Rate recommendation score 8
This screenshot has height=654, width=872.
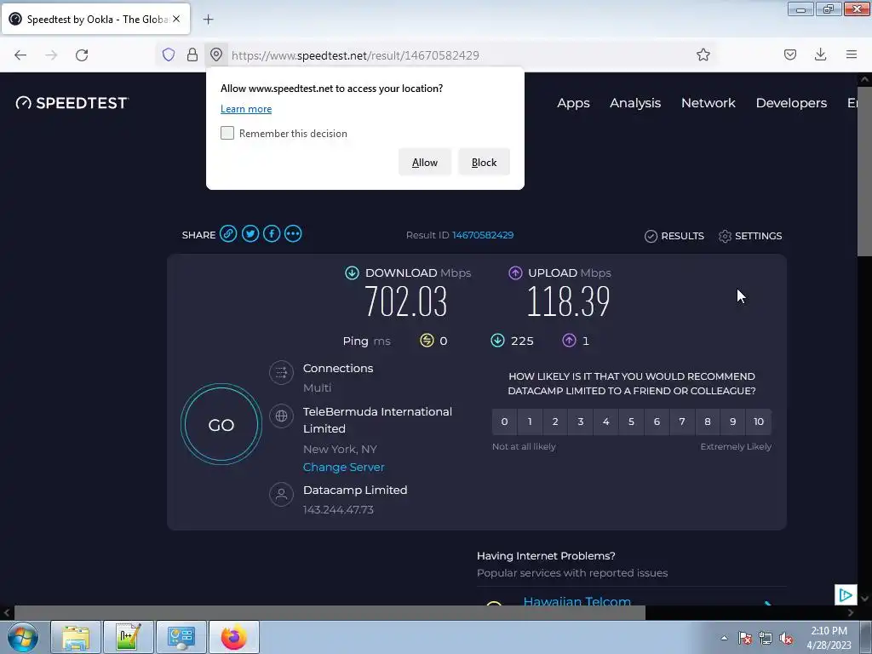point(708,421)
